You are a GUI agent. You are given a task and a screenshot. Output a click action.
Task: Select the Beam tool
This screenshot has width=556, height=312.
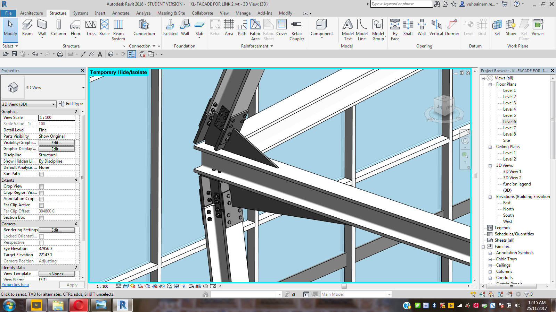tap(27, 27)
